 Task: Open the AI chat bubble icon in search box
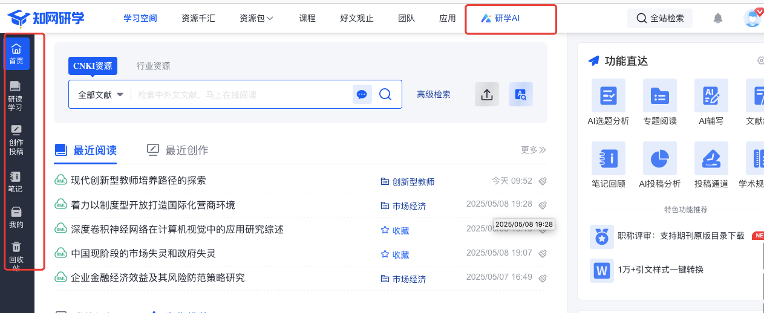[362, 94]
